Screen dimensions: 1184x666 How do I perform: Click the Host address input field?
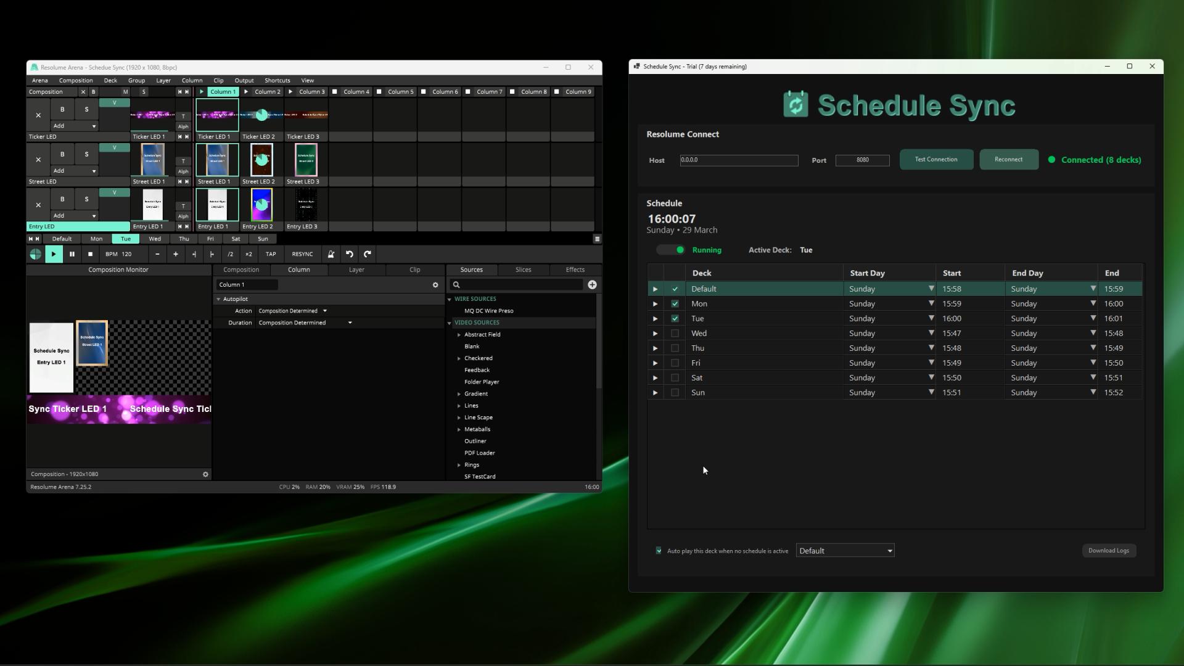tap(738, 160)
